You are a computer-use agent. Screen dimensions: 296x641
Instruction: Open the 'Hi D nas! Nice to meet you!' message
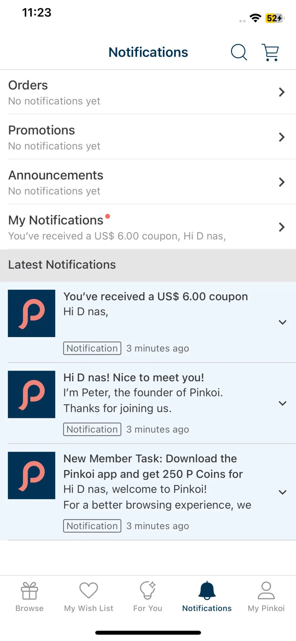pyautogui.click(x=134, y=378)
